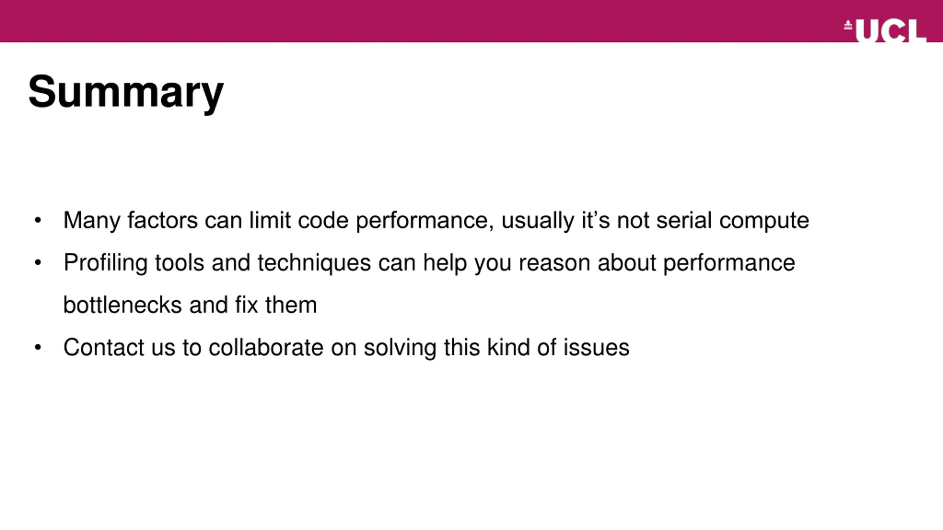The height and width of the screenshot is (530, 943).
Task: Click the word techniques
Action: [x=314, y=263]
